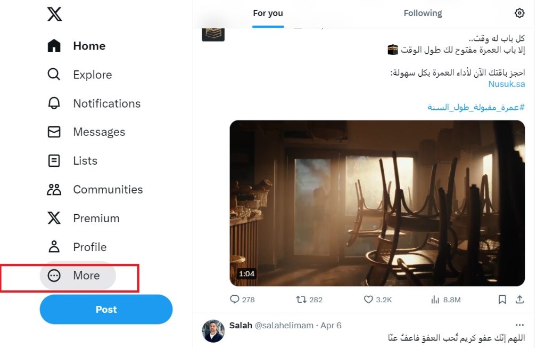Bookmark the Umrah video post

(x=502, y=300)
